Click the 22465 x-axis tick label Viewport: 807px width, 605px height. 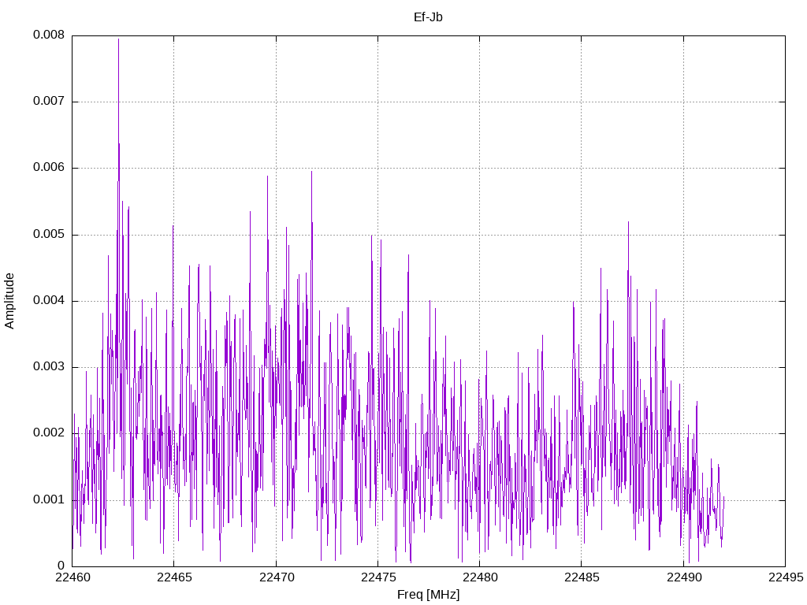point(174,577)
